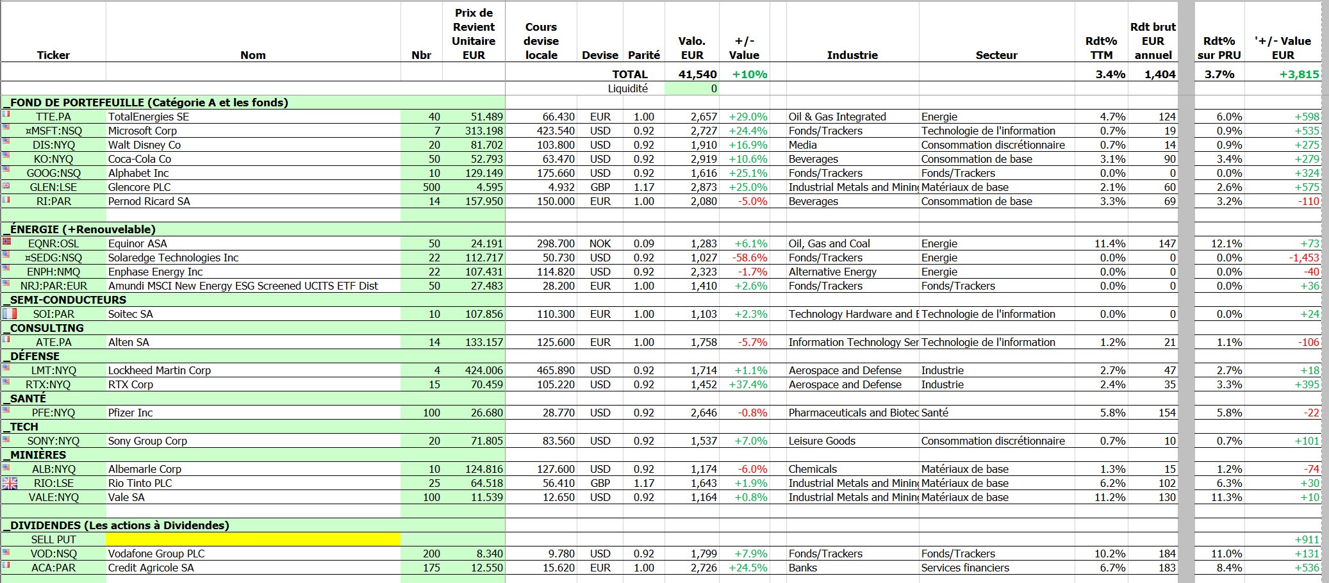Viewport: 1329px width, 583px height.
Task: Click the flag icon beside GLEN:LSE
Action: point(6,185)
